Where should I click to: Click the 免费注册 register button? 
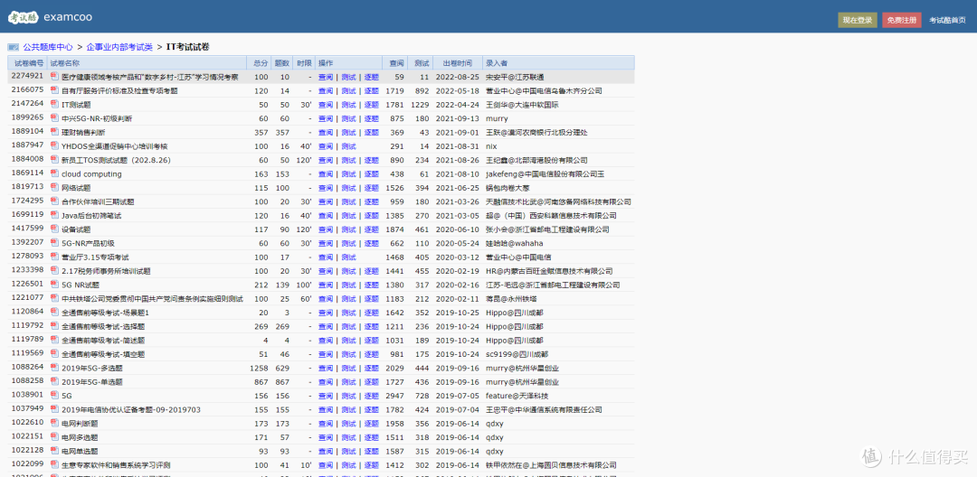(902, 20)
